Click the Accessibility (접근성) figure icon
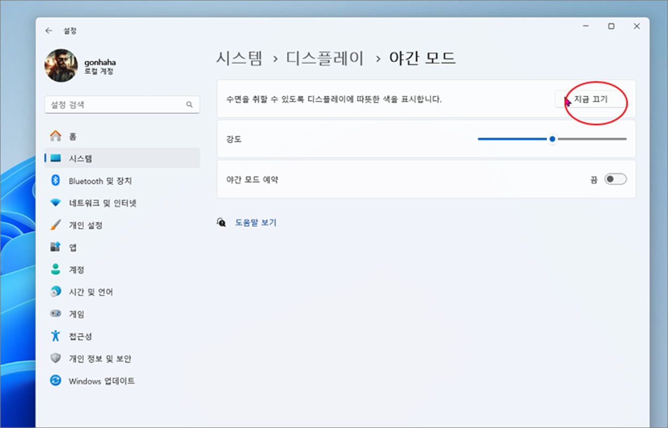 click(56, 336)
